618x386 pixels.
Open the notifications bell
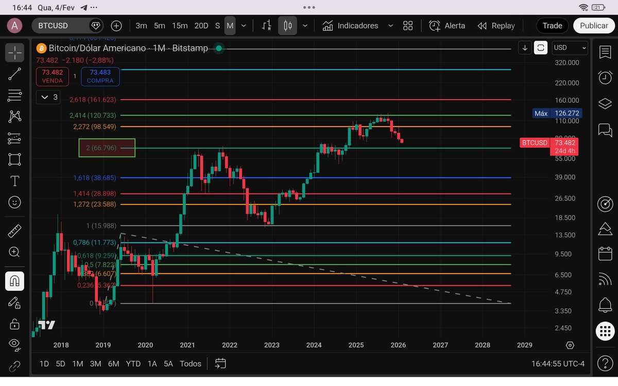605,305
